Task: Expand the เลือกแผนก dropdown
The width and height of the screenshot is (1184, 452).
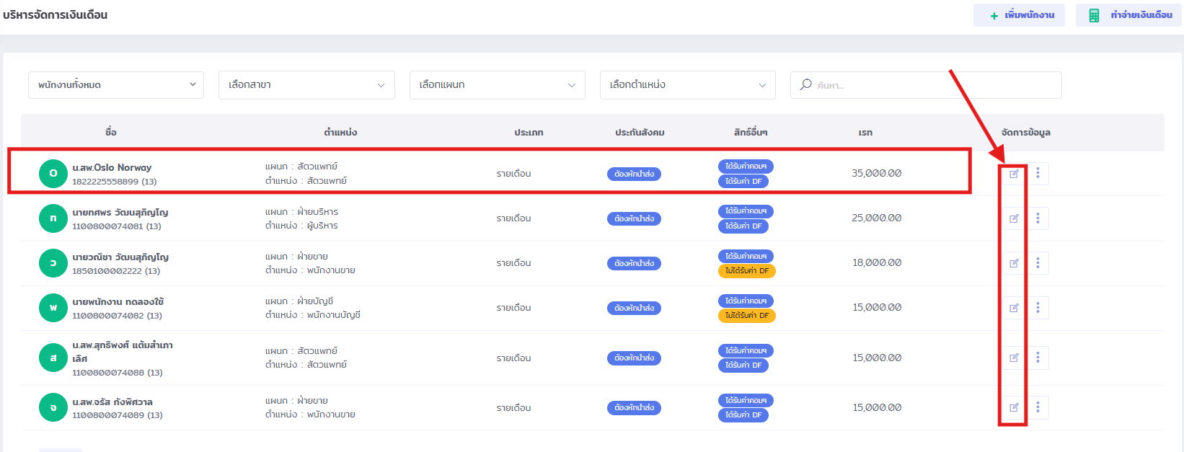Action: pos(497,85)
